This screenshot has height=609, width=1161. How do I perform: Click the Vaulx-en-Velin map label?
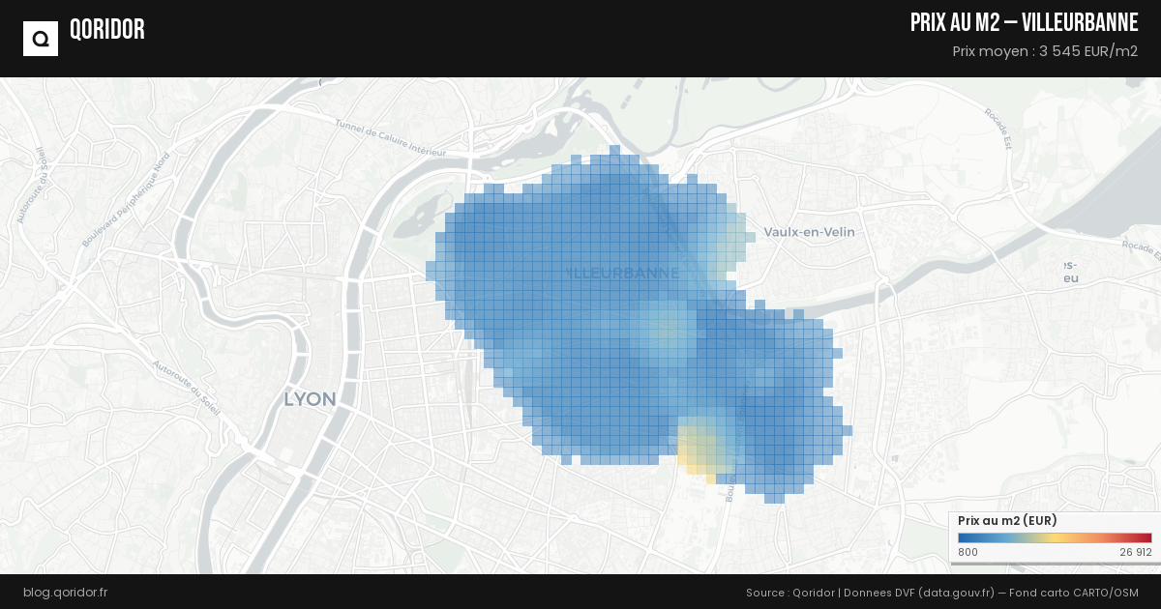[x=809, y=232]
